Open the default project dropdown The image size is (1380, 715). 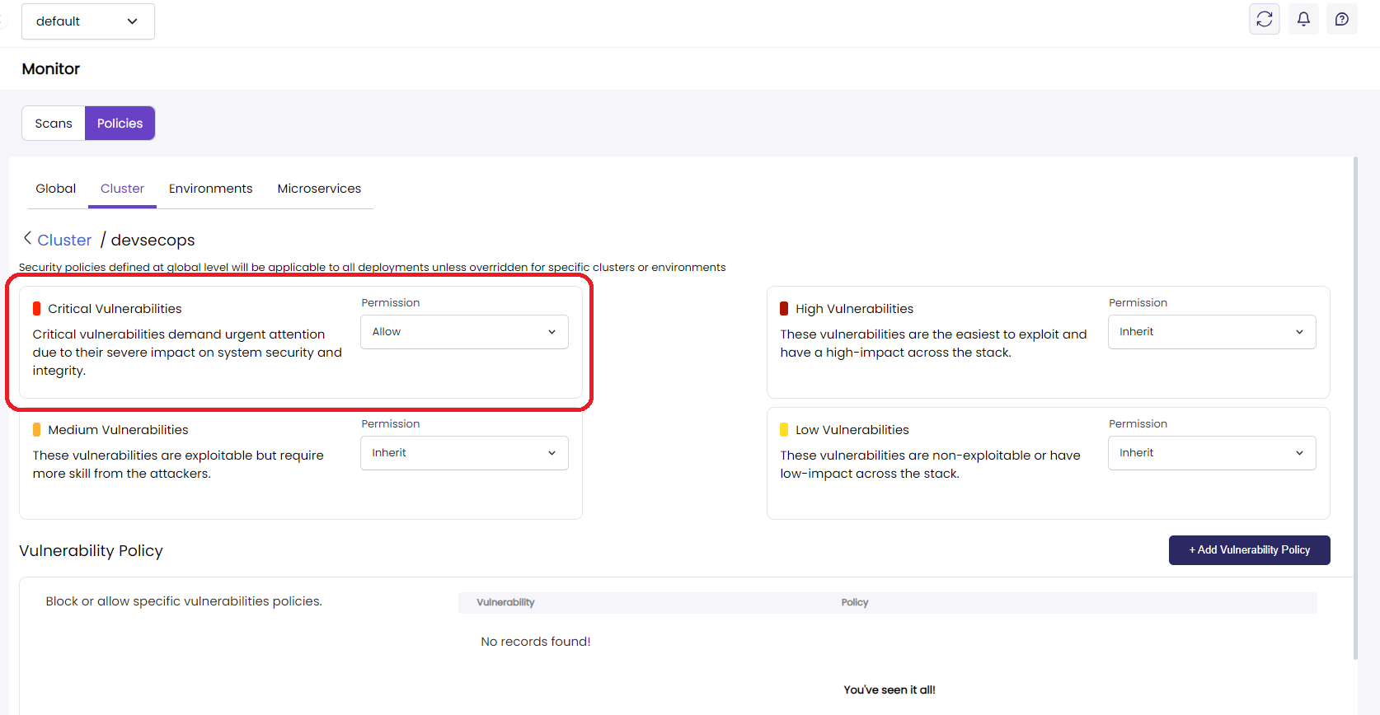click(87, 21)
